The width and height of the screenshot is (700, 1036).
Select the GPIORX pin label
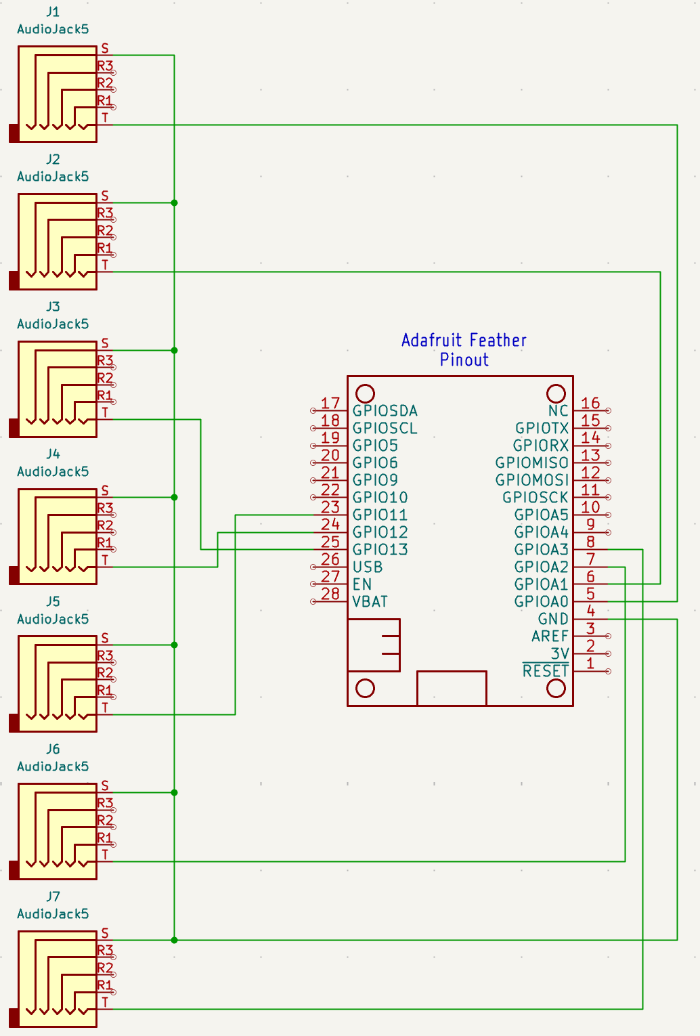coord(541,446)
